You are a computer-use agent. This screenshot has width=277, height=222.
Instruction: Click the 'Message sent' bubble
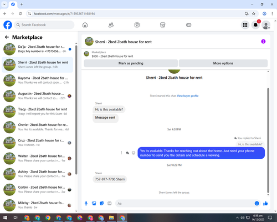tap(105, 118)
